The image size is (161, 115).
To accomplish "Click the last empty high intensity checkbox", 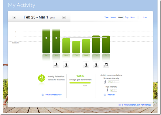I will click(116, 90).
